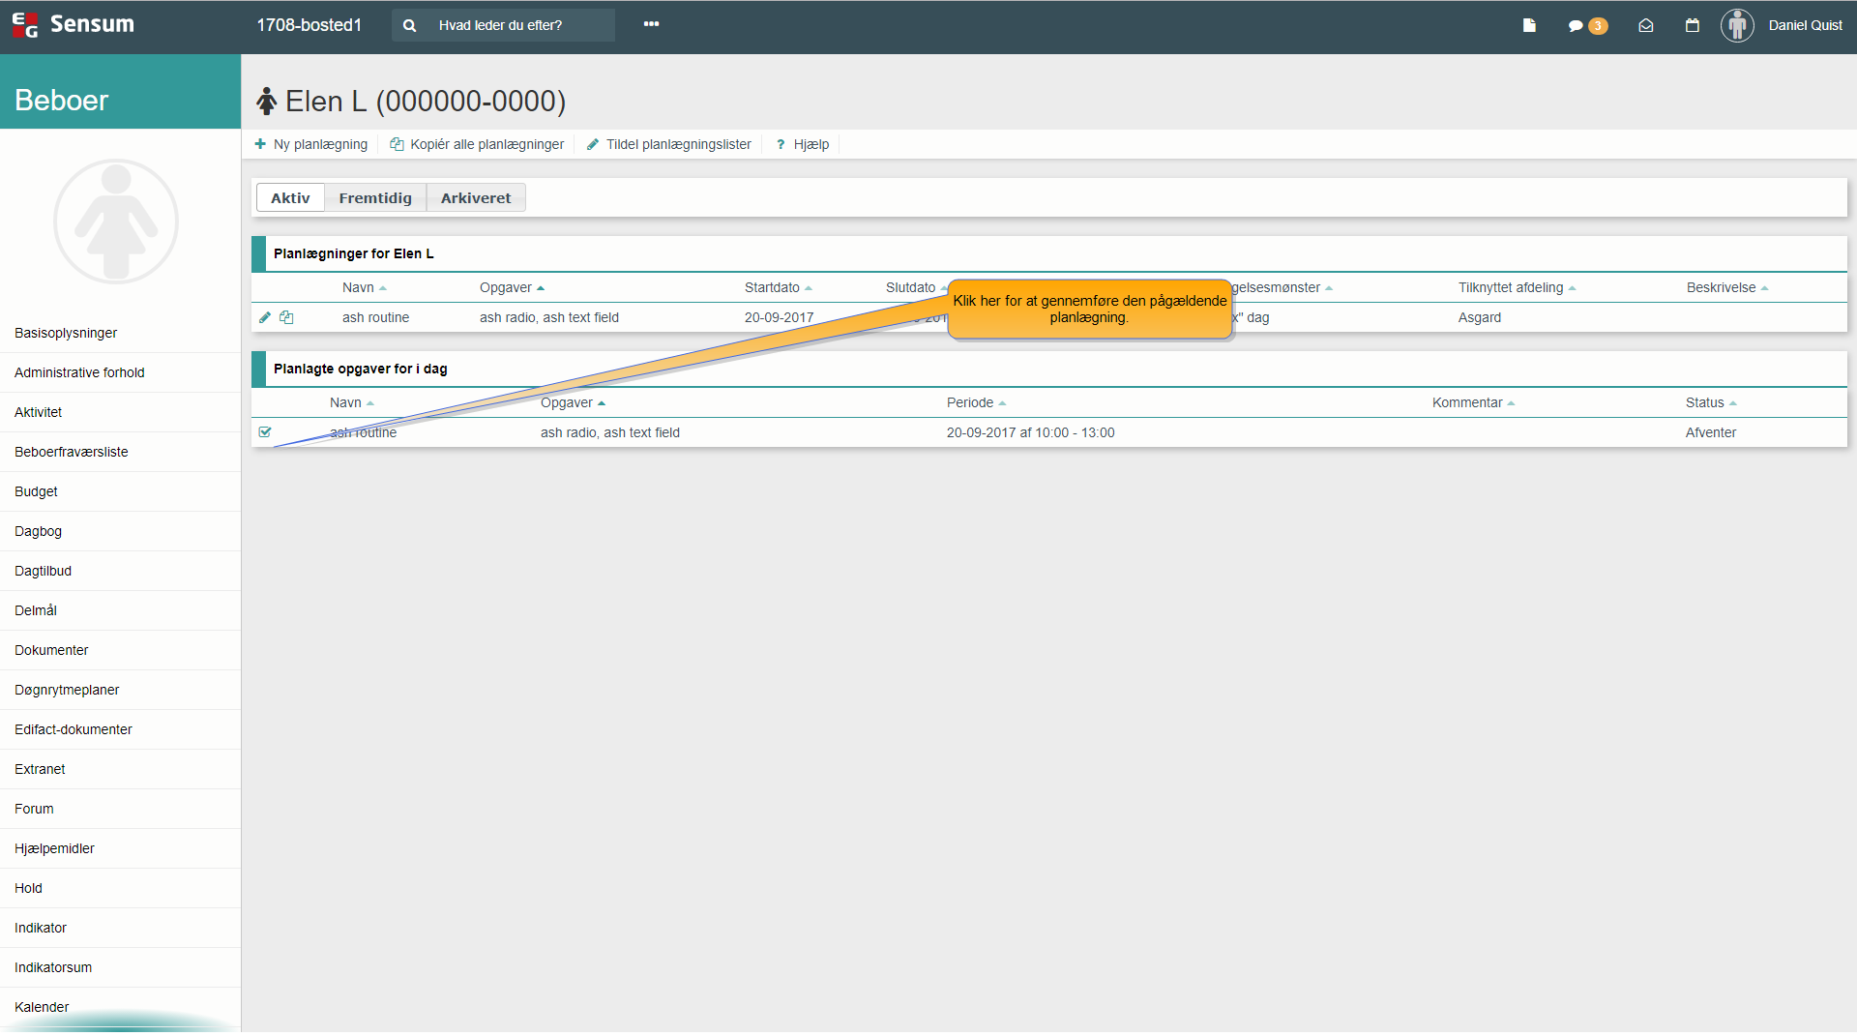The image size is (1857, 1036).
Task: Open Budget in sidebar
Action: click(x=120, y=491)
